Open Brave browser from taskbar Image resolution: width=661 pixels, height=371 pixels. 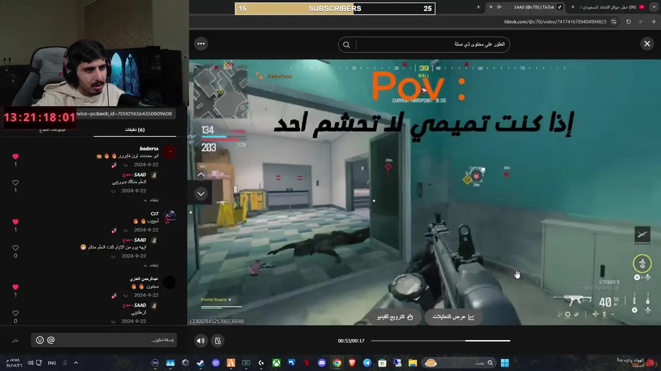point(352,363)
